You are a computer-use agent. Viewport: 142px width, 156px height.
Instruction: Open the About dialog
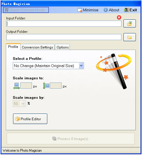(x=112, y=10)
